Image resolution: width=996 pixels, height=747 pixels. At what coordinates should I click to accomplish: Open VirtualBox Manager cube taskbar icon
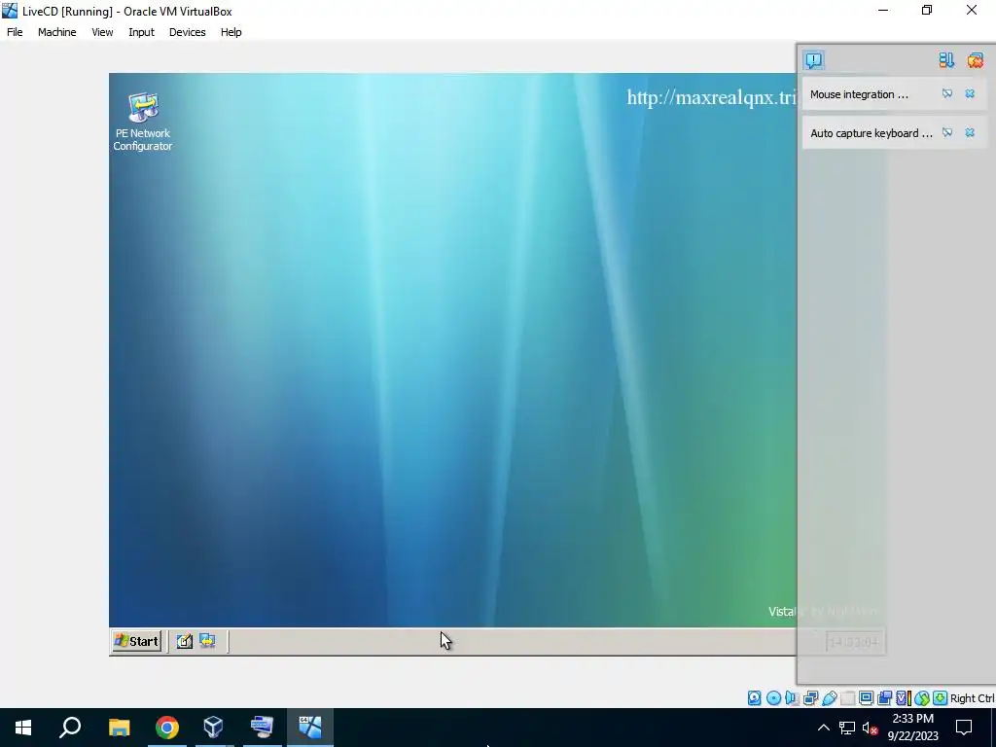(213, 728)
